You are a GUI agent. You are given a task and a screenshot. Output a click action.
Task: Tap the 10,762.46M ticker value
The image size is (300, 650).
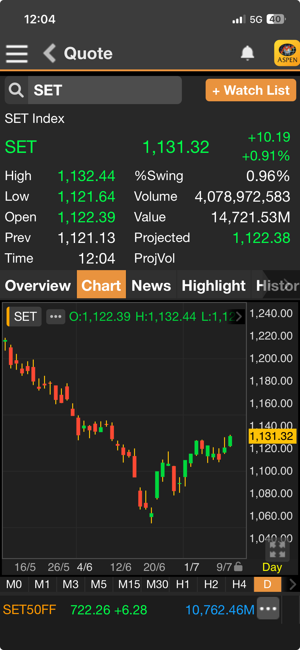pos(220,610)
